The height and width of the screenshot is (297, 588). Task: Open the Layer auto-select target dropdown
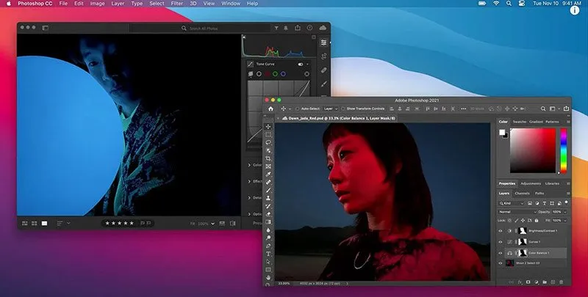(x=331, y=108)
